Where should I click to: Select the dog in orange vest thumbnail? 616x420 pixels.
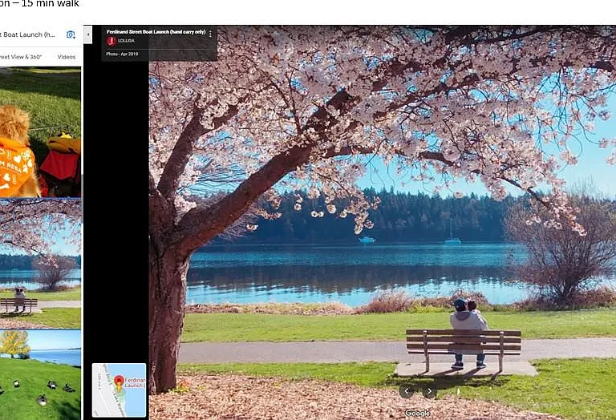[x=40, y=132]
